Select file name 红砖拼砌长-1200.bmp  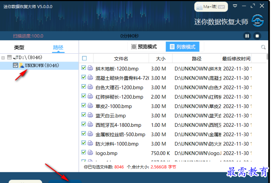pos(119,97)
